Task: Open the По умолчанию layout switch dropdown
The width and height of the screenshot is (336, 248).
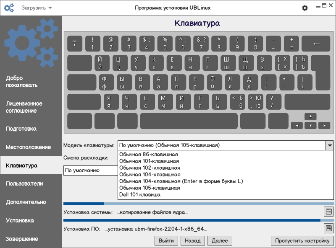Action: (91, 170)
